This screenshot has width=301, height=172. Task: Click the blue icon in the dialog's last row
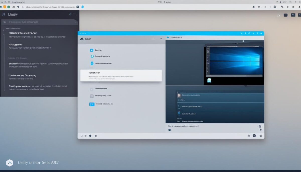click(x=92, y=104)
